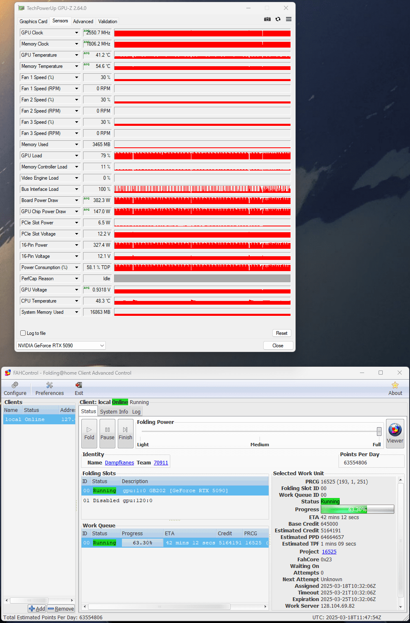Open the GPU Clock sensor dropdown
410x623 pixels.
click(76, 33)
